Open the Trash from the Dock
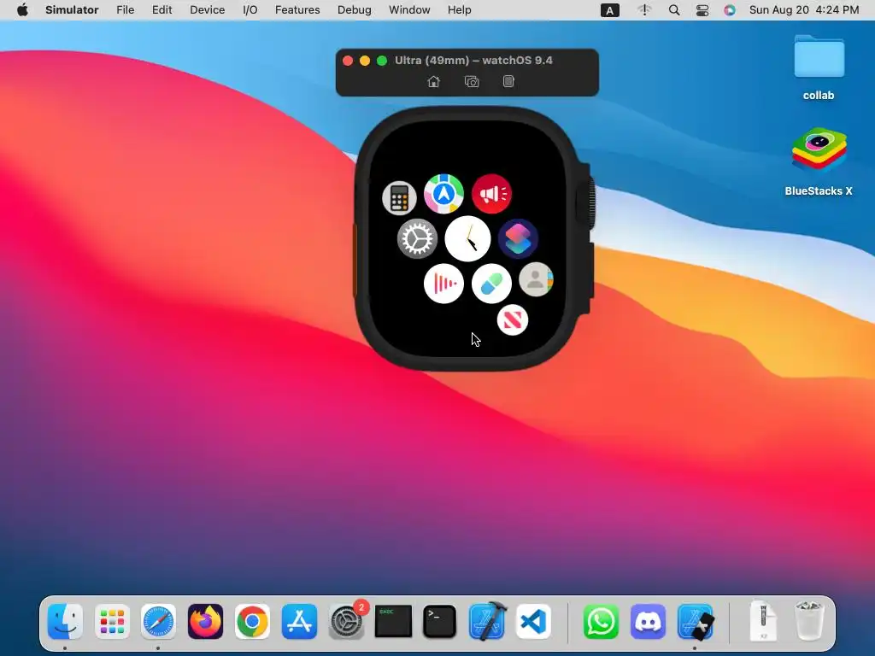This screenshot has height=656, width=875. 808,621
